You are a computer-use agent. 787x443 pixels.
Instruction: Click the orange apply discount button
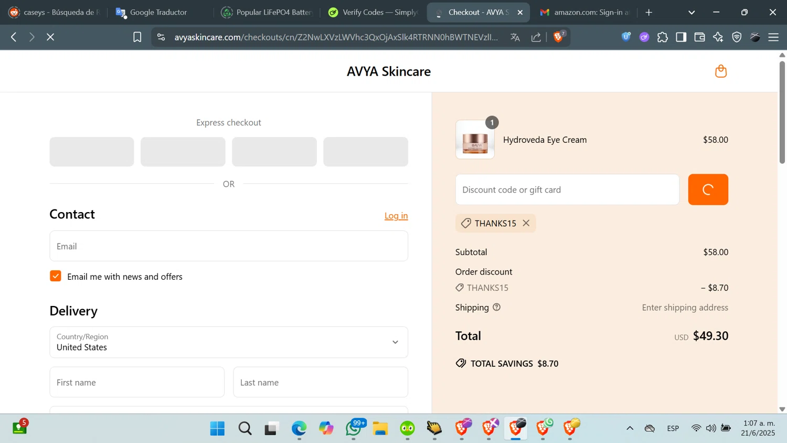708,189
